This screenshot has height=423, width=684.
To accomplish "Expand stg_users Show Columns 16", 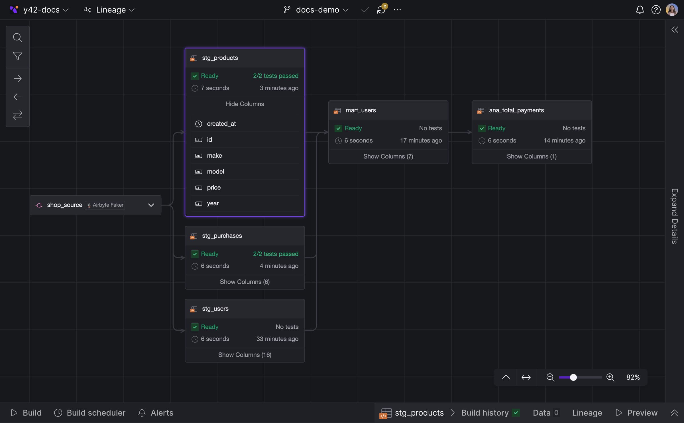I will [x=245, y=355].
